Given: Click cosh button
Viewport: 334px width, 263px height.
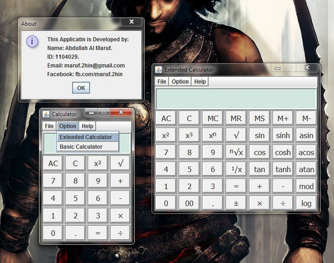Looking at the screenshot, I should pyautogui.click(x=283, y=152).
